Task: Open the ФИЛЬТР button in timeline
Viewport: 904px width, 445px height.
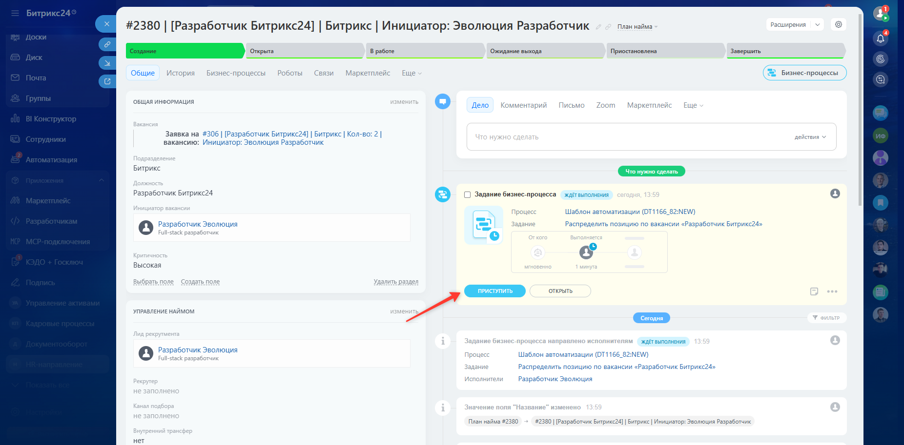Action: pos(826,318)
